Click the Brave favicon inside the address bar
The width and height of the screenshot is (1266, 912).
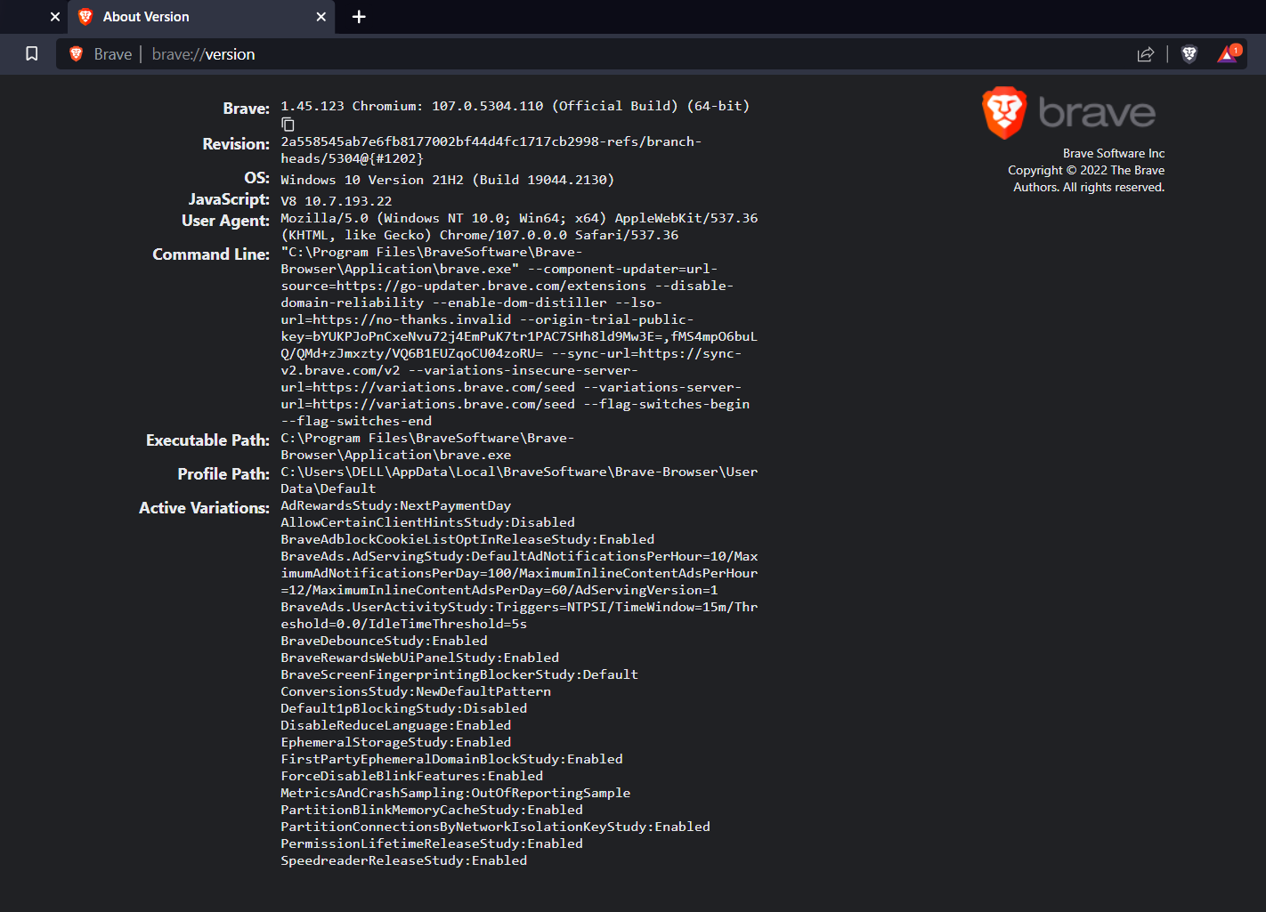coord(76,53)
